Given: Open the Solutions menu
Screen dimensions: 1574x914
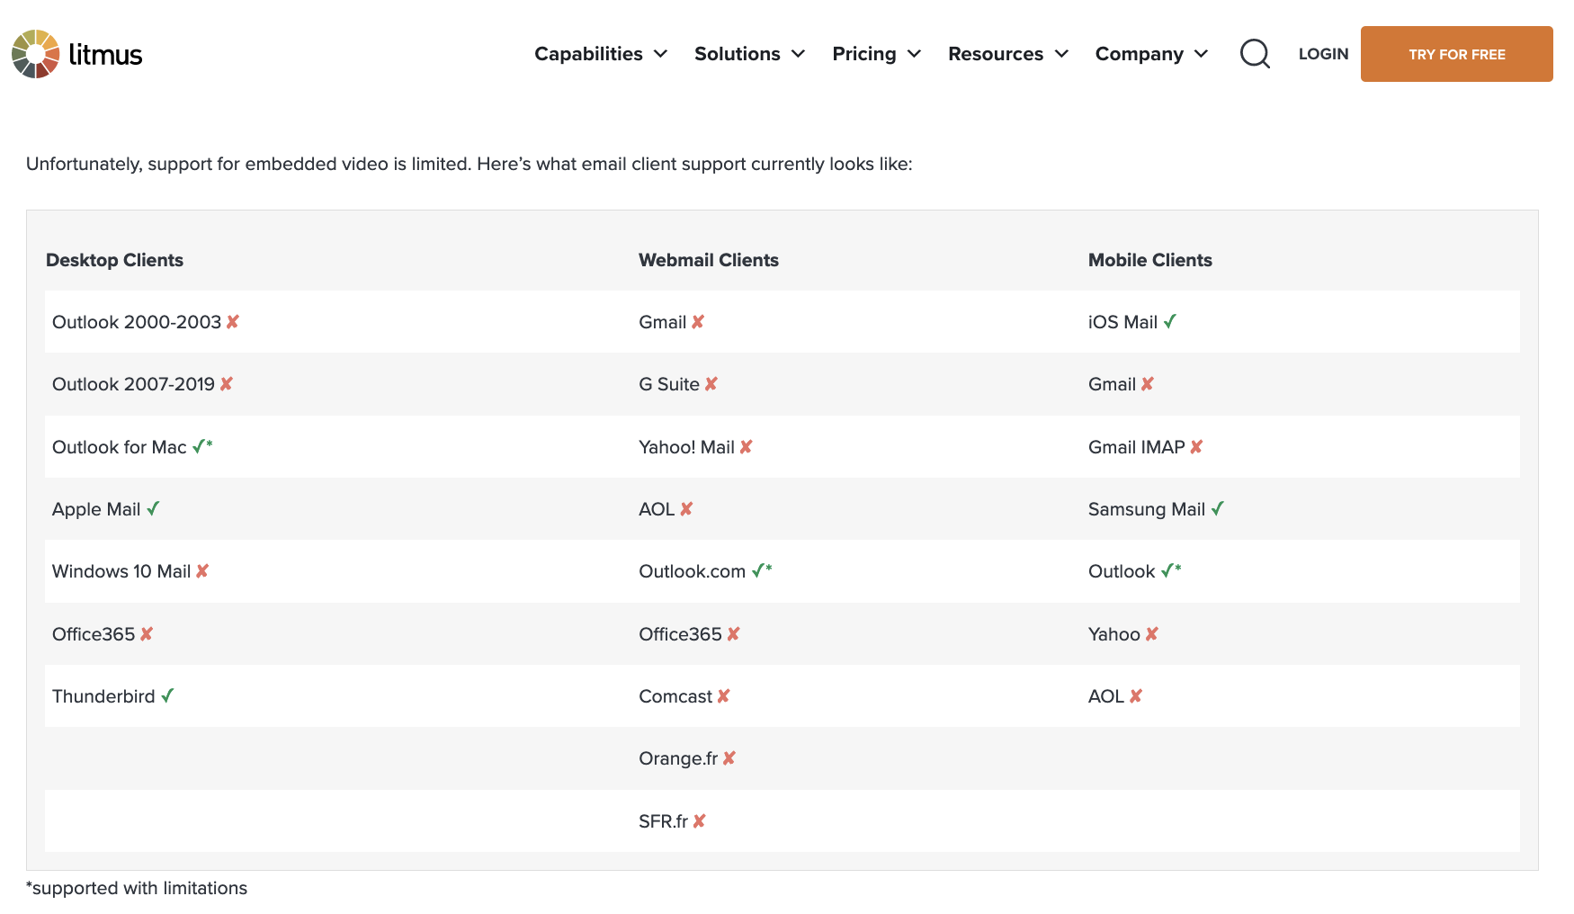Looking at the screenshot, I should click(x=738, y=54).
